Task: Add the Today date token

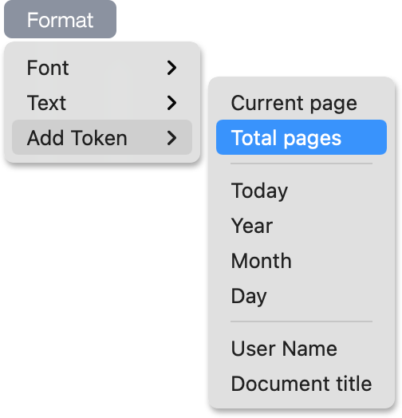Action: click(x=301, y=191)
